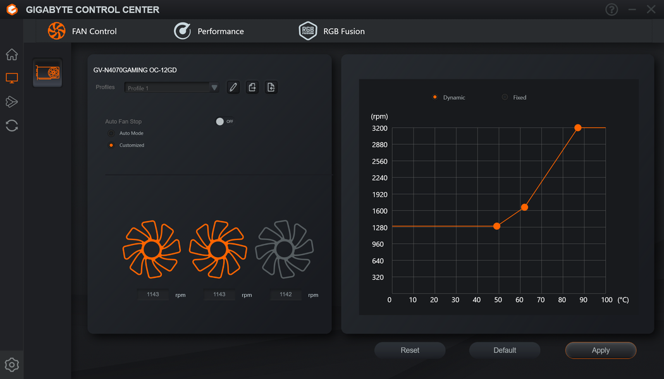This screenshot has height=379, width=664.
Task: Select the graphics card thumbnail
Action: [x=47, y=73]
